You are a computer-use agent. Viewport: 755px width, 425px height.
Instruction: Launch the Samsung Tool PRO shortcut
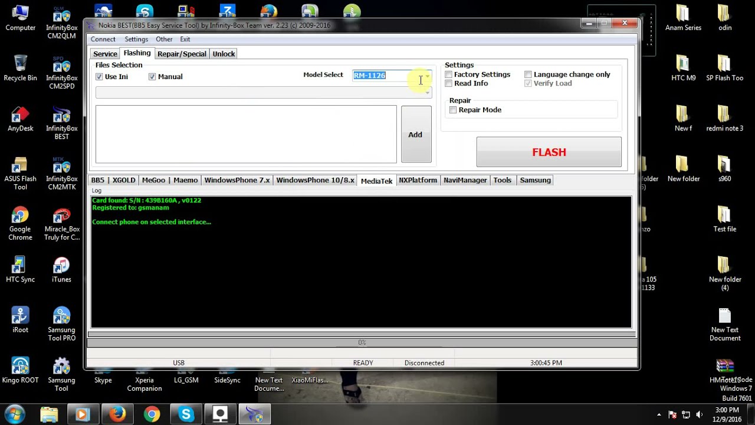(61, 325)
